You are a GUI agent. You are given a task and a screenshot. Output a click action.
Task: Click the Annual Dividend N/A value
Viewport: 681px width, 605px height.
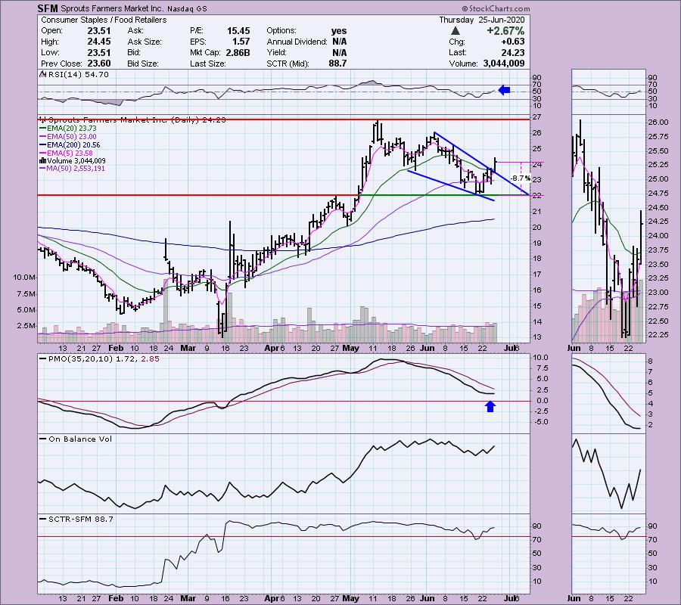point(340,42)
